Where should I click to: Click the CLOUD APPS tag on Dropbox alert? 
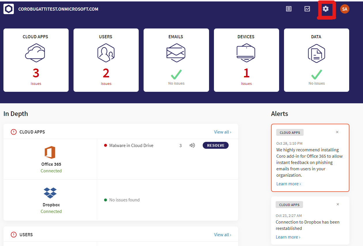(289, 205)
